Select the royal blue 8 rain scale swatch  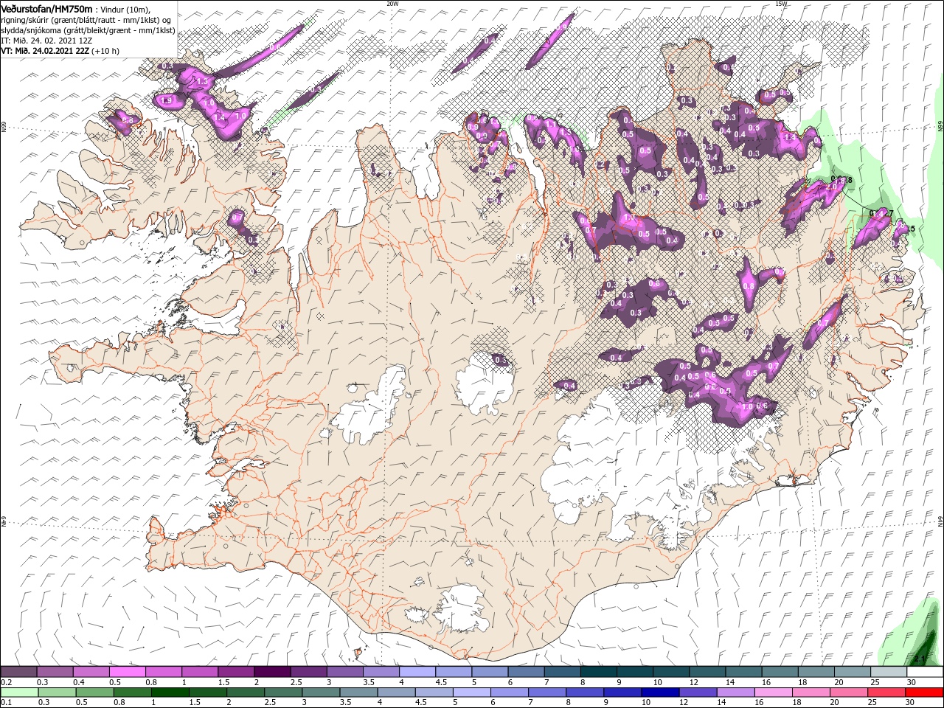click(585, 693)
